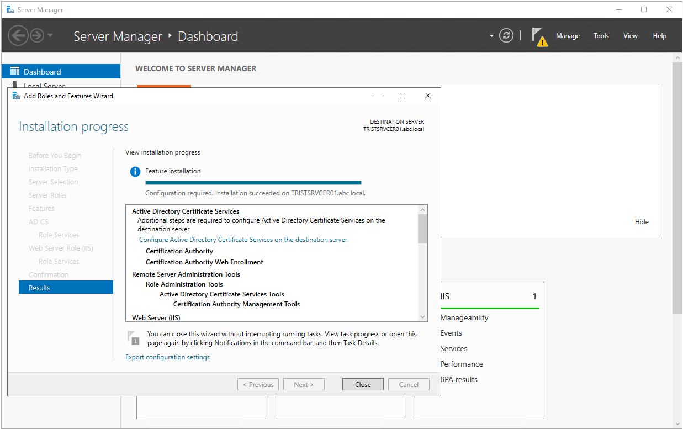683x429 pixels.
Task: Click the installation progress bar
Action: point(253,183)
